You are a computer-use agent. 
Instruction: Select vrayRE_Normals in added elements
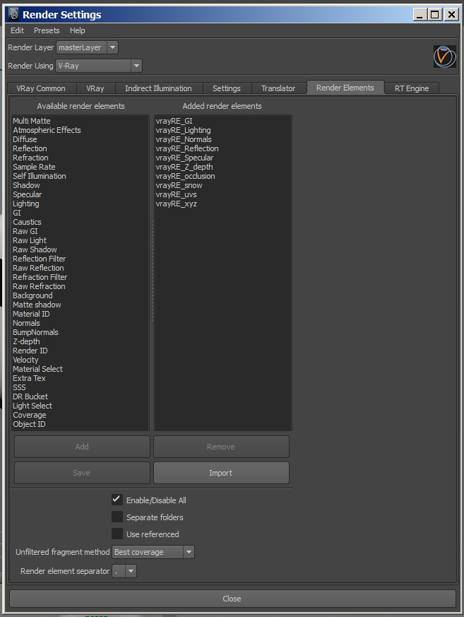(184, 139)
